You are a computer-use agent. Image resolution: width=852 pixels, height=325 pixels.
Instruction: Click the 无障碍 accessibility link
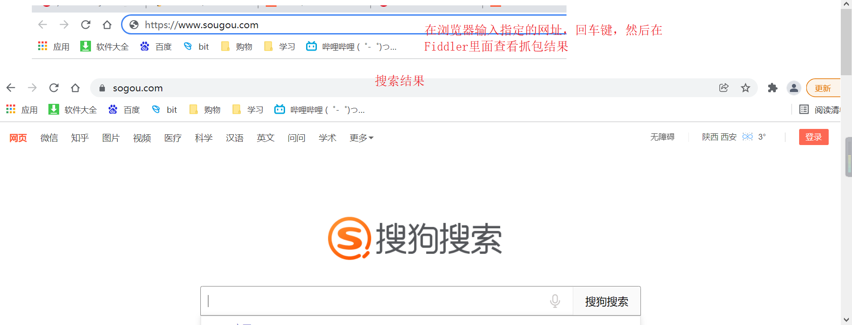tap(662, 137)
